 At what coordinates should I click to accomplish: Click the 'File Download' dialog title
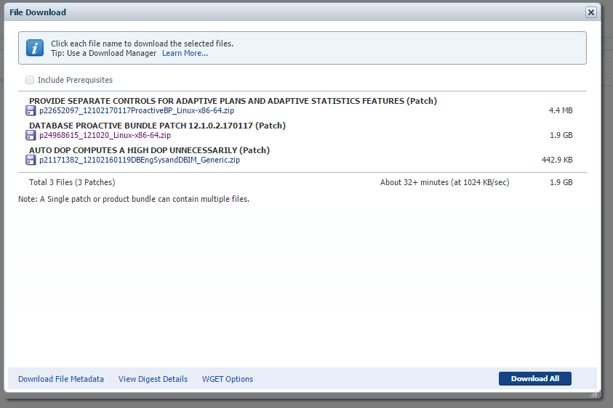click(38, 12)
